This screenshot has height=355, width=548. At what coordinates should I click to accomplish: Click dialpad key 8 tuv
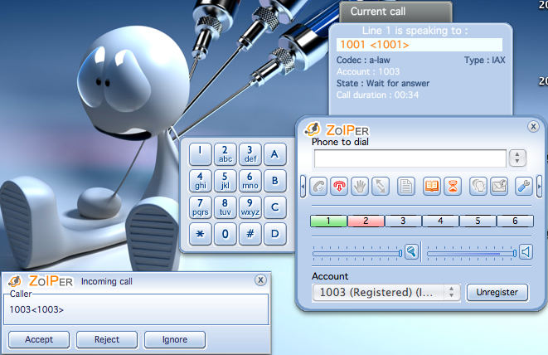(225, 207)
